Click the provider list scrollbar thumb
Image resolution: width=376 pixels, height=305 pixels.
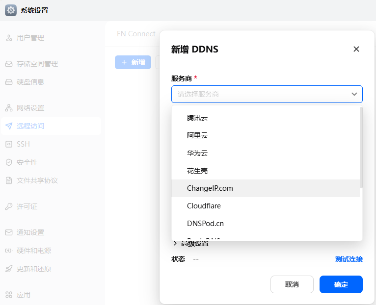coord(361,148)
